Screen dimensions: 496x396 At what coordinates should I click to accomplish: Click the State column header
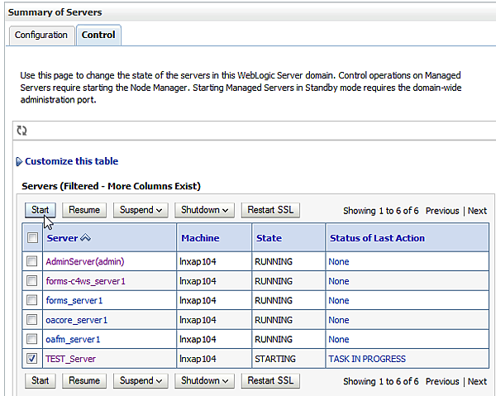[269, 238]
